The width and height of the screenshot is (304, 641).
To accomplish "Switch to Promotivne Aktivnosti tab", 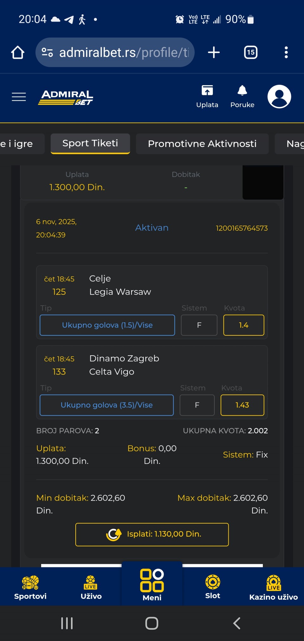I will click(202, 144).
